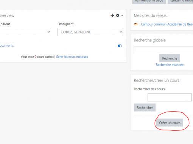Screen dimensions: 193x144
Task: Click the Recherche globale heading
Action: [150, 40]
